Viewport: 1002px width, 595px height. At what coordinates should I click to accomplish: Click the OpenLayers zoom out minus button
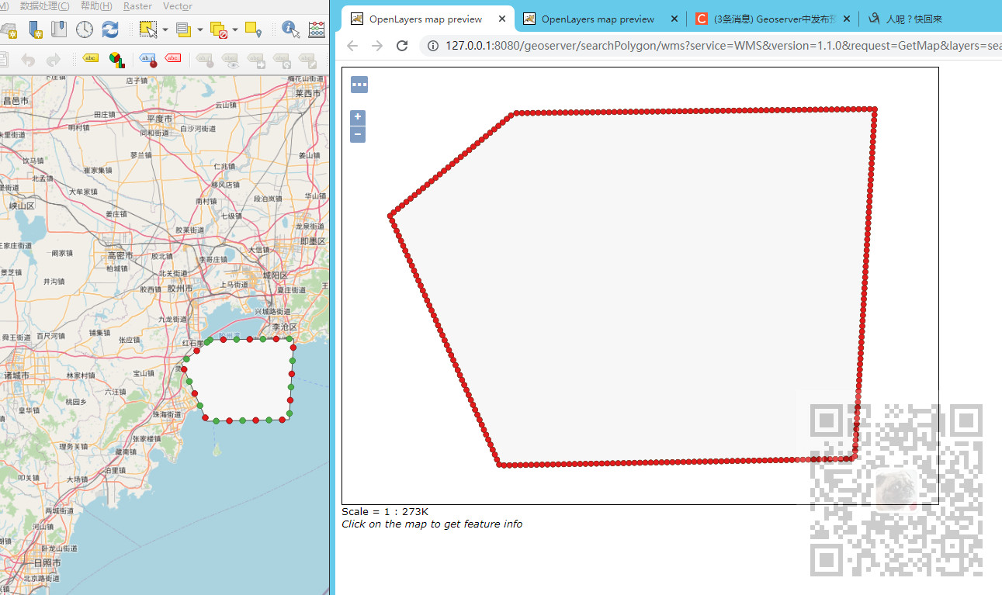[358, 134]
